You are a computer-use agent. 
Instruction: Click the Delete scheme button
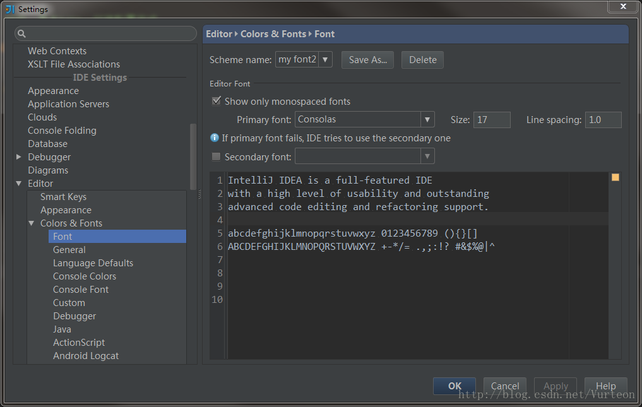422,60
